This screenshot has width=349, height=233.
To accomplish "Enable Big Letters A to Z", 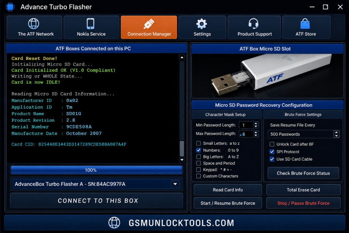I will click(x=199, y=157).
